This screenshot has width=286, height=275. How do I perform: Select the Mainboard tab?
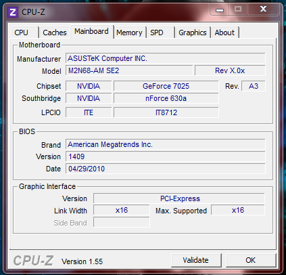point(92,31)
